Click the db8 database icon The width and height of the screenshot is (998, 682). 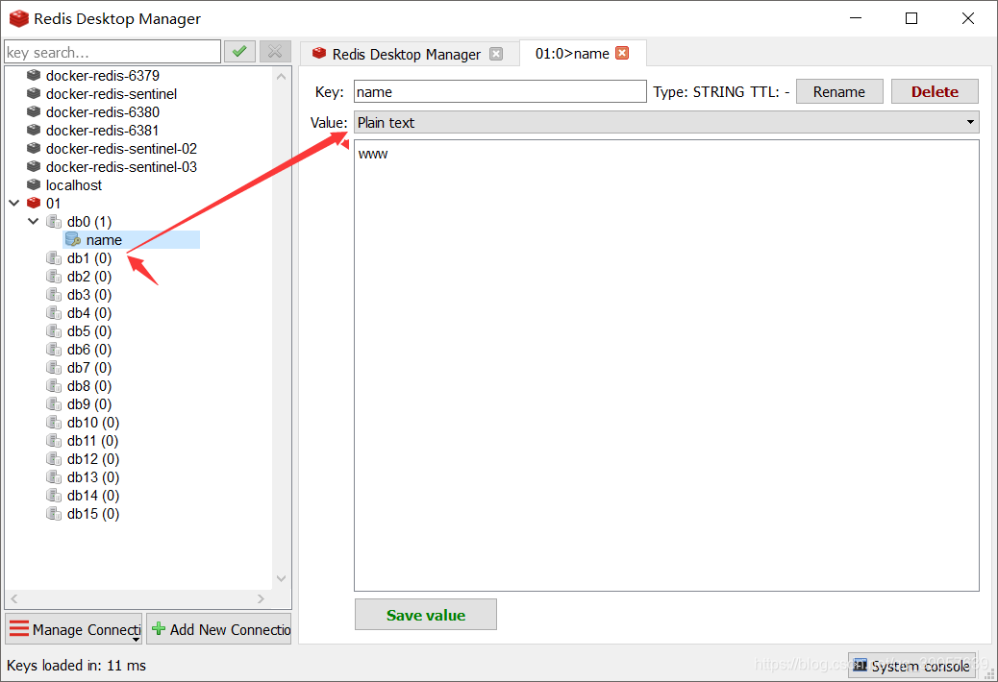[54, 386]
